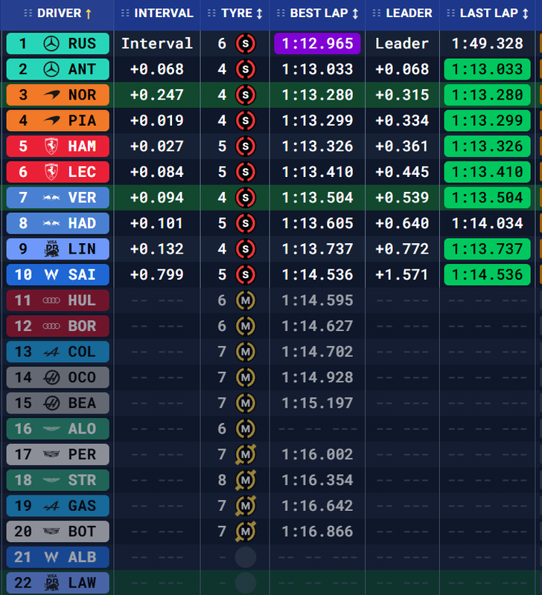The width and height of the screenshot is (542, 595).
Task: Click BOR's best lap 1:14.627
Action: coord(317,326)
